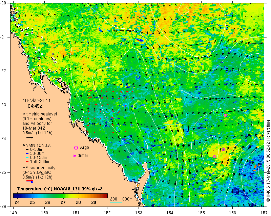The height and width of the screenshot is (216, 271).
Task: Click the '30-80m' legend text
Action: (37, 154)
